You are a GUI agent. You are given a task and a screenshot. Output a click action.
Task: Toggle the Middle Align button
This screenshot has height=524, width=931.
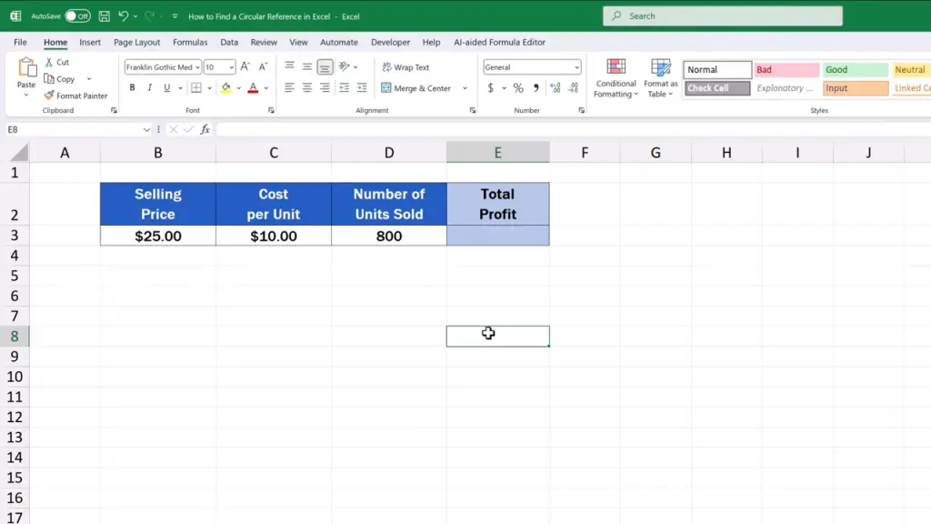coord(307,67)
